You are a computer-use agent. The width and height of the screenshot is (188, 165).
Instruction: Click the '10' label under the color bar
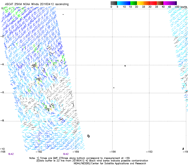[124, 7]
